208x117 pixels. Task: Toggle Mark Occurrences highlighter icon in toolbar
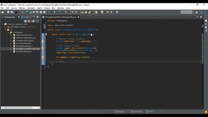31,12
